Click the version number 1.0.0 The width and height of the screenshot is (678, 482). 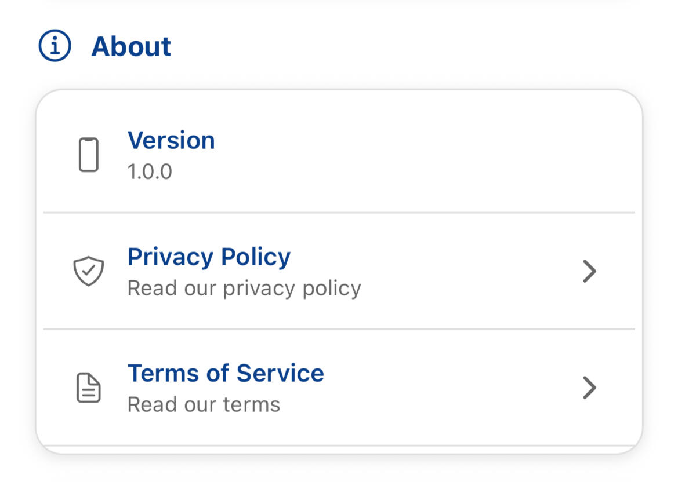pos(150,172)
